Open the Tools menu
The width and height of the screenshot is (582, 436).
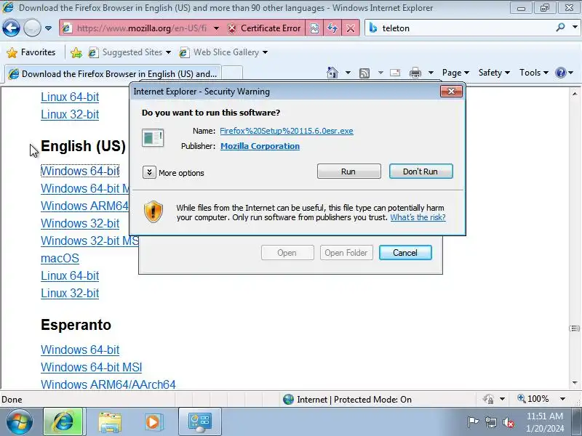tap(534, 73)
